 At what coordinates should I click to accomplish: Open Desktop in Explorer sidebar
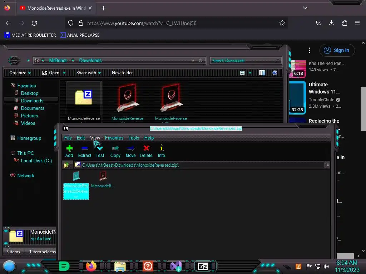[30, 93]
